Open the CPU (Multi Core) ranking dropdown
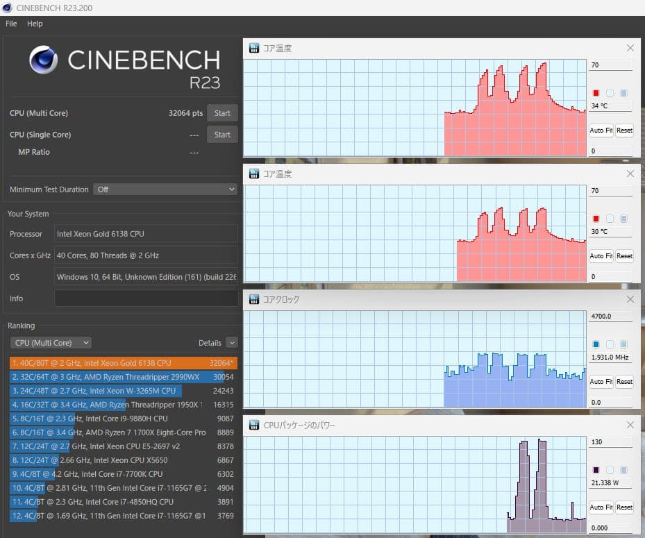This screenshot has height=538, width=645. point(51,342)
